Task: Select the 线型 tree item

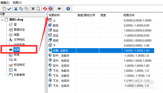Action: [x=16, y=35]
